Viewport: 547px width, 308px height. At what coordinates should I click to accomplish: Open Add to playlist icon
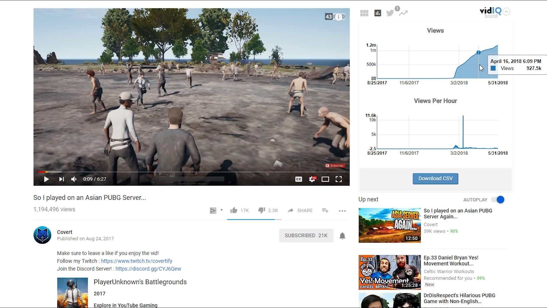325,210
